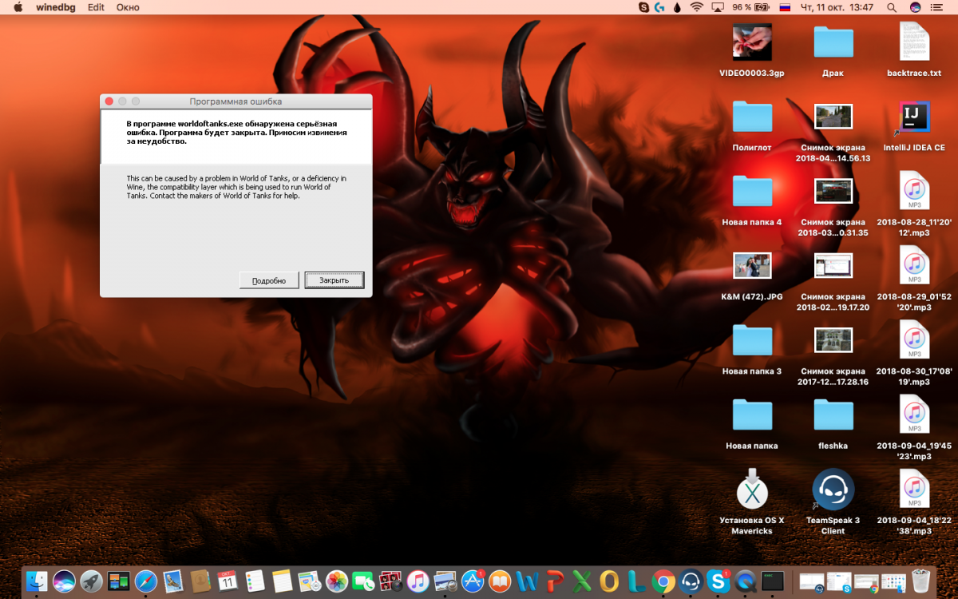Open Photos flower icon in Dock
Screen dimensions: 958x599
pos(337,581)
